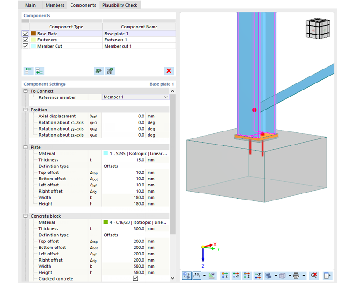Click Rotation about x3-axis value field

pos(123,122)
